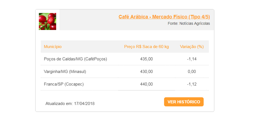Click the Município column header
The height and width of the screenshot is (121, 258).
(x=53, y=47)
